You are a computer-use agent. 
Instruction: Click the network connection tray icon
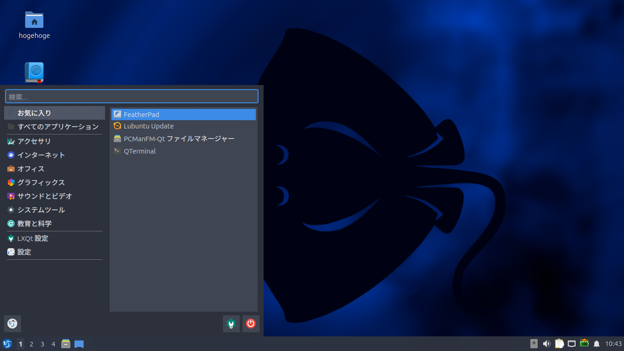(x=571, y=344)
